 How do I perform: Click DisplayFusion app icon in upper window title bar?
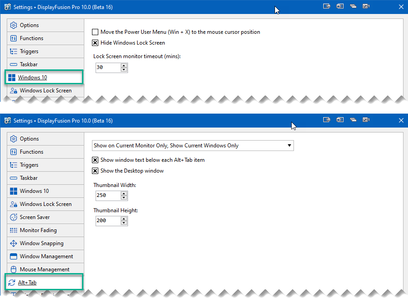click(8, 7)
